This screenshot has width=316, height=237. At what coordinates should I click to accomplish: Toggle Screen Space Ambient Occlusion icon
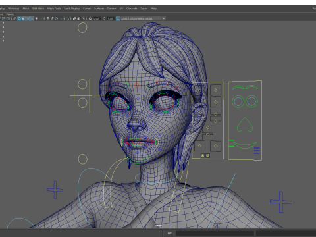[x=47, y=18]
